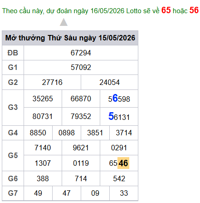This screenshot has height=203, width=200.
Task: Click the G2 row label
Action: point(13,82)
